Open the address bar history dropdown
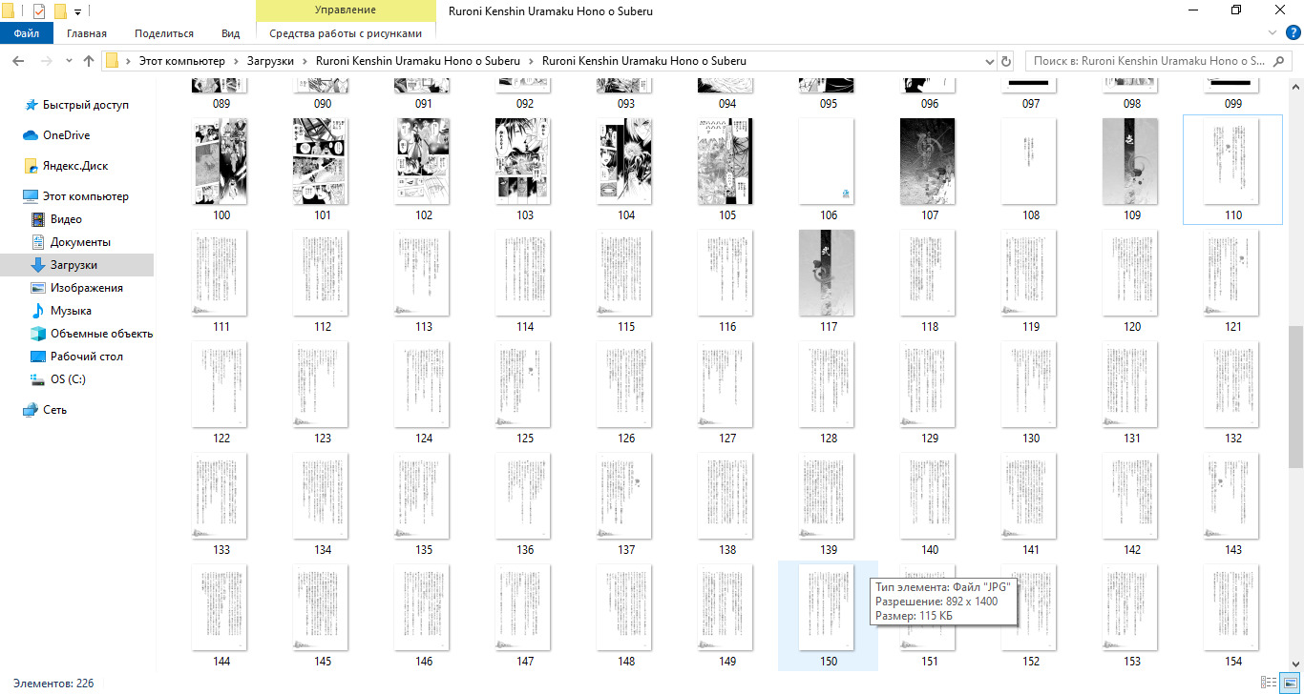1304x694 pixels. click(989, 61)
